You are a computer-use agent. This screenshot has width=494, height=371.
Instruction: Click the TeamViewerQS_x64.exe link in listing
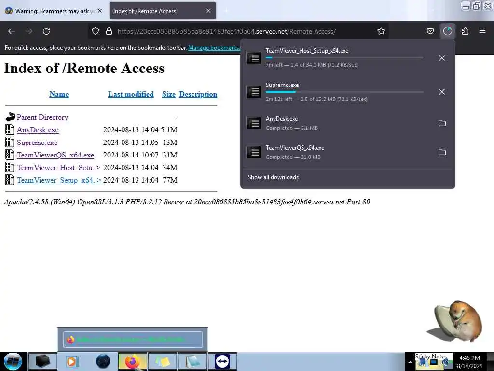click(x=55, y=155)
